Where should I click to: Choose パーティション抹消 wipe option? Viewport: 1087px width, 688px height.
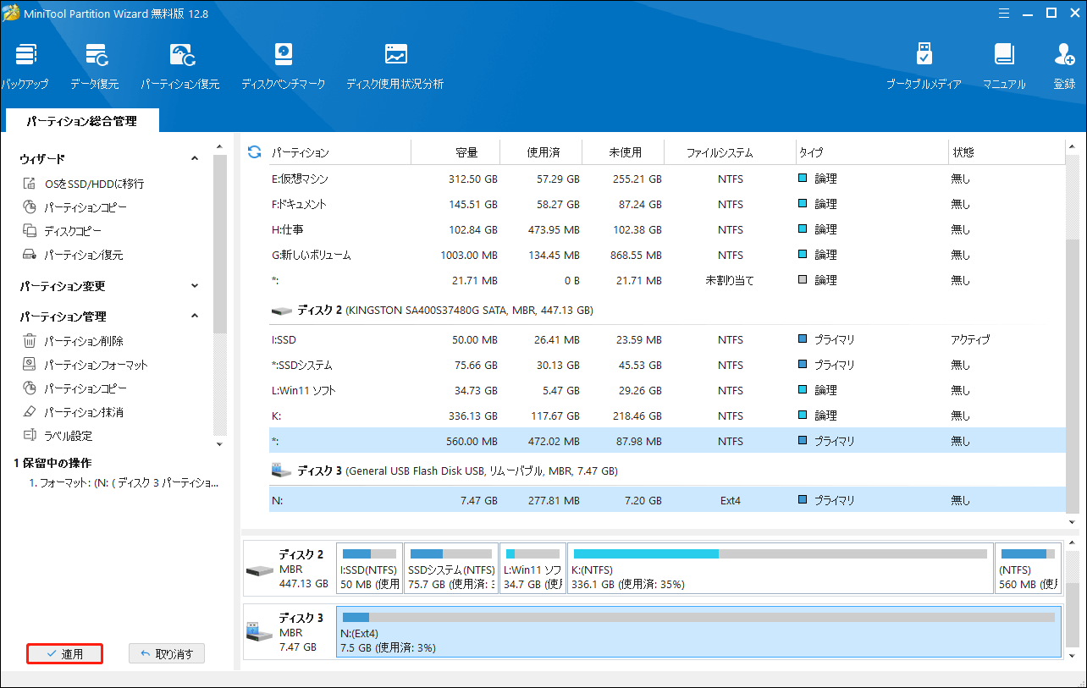73,412
